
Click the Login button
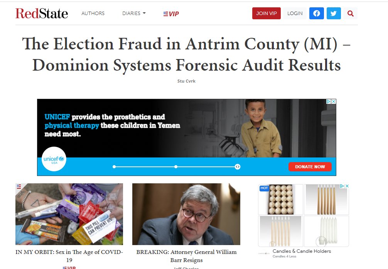point(295,14)
